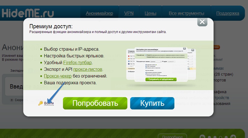Click the anonymizer settings preview thumbnail
This screenshot has height=138, width=248.
click(x=161, y=64)
